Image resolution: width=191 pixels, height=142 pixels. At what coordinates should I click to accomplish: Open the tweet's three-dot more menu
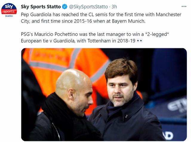pos(183,7)
